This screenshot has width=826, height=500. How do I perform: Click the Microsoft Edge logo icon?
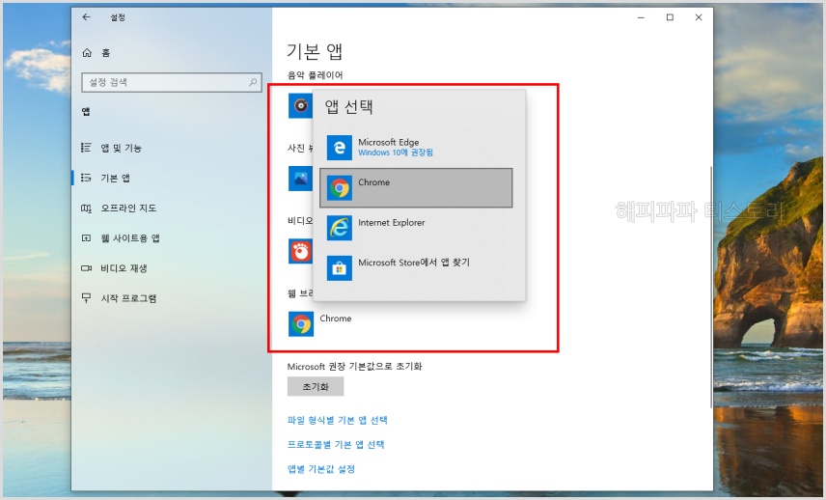(340, 148)
